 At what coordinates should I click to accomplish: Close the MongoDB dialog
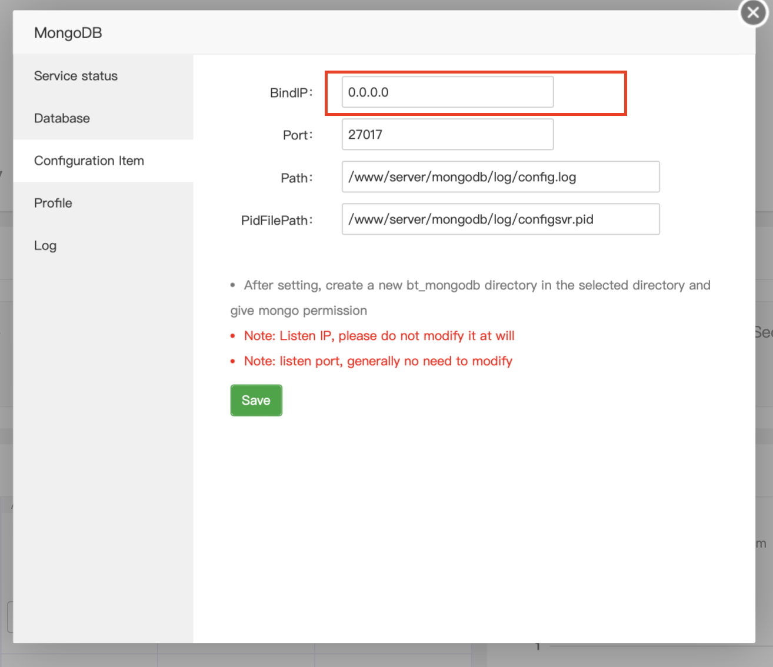point(752,12)
